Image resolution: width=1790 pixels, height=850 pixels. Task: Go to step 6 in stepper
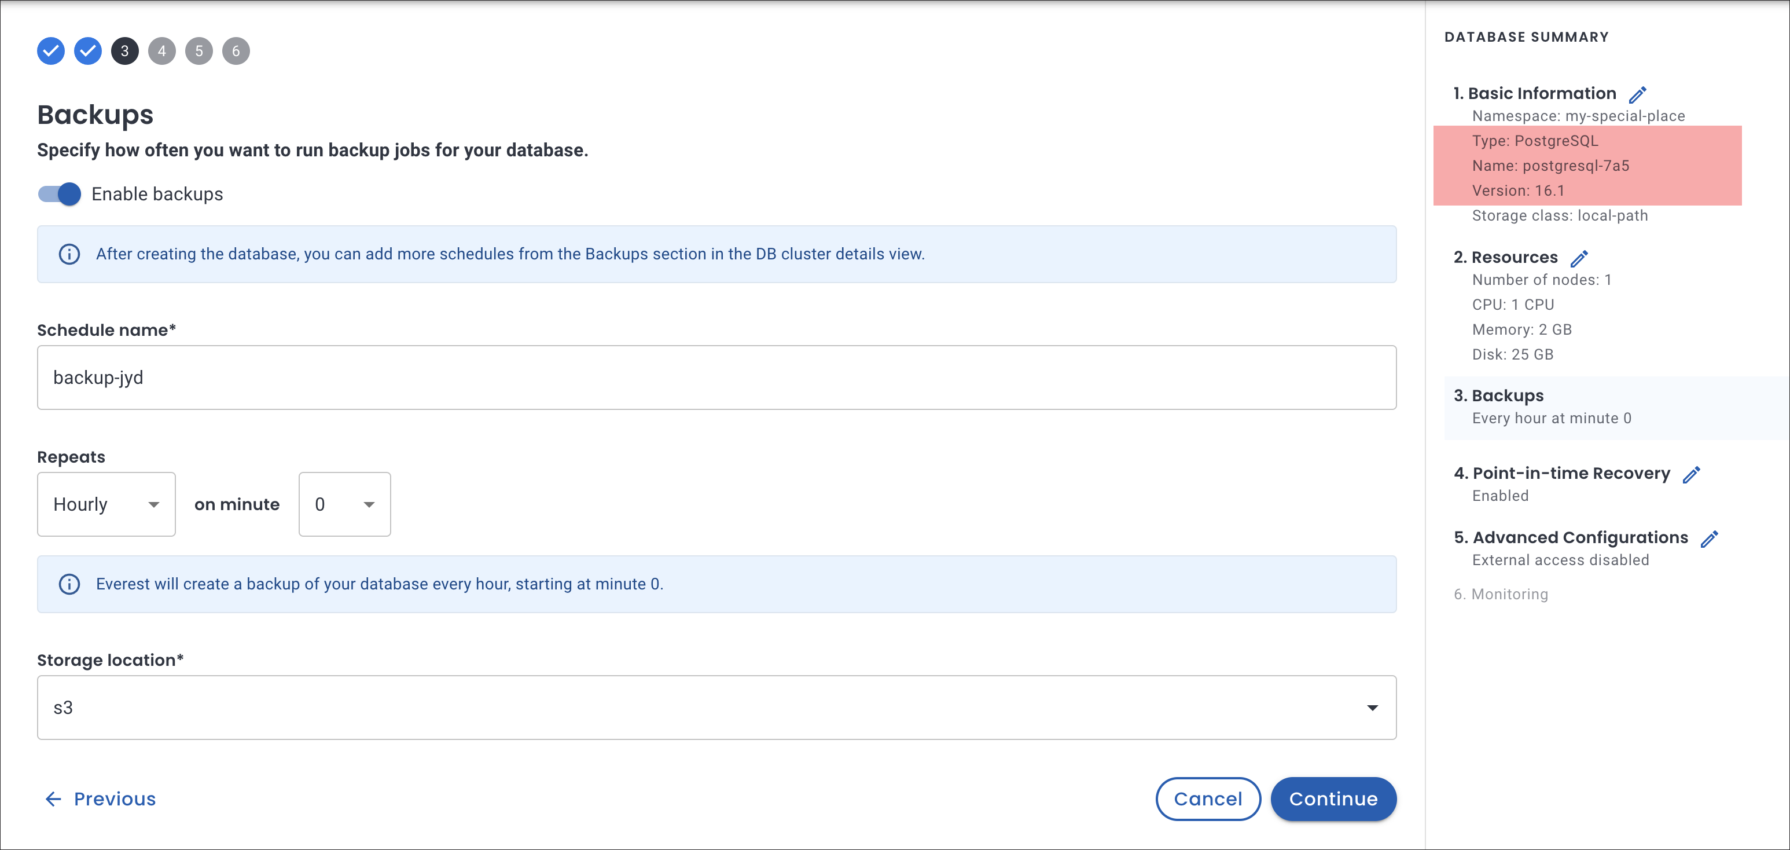[236, 51]
